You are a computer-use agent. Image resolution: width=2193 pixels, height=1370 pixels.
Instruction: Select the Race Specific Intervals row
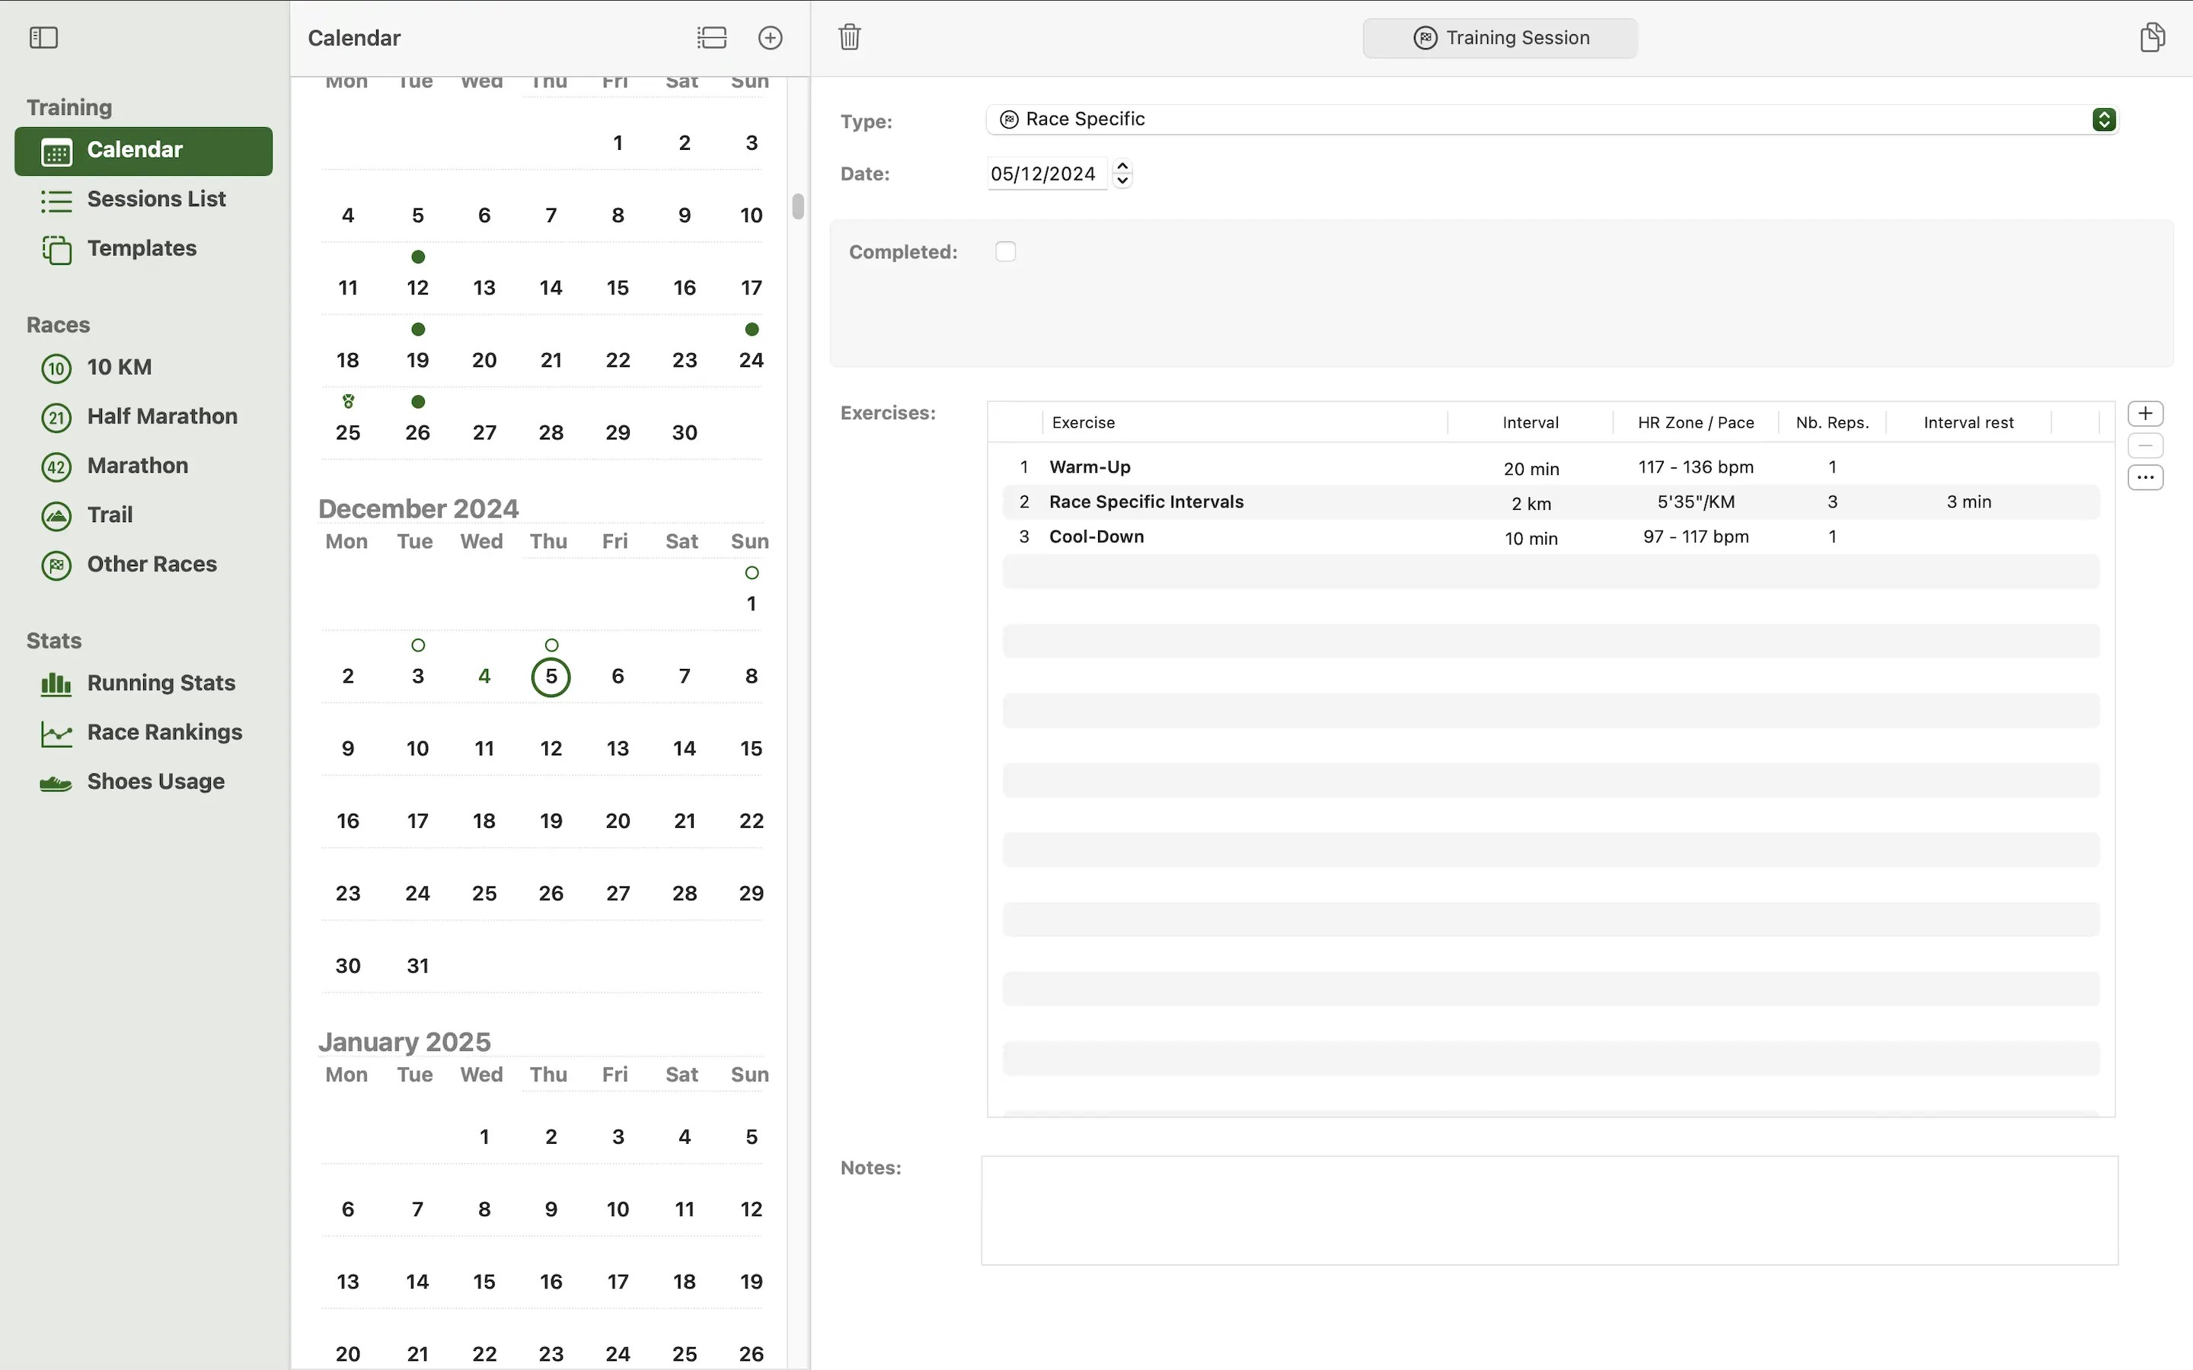point(1145,502)
